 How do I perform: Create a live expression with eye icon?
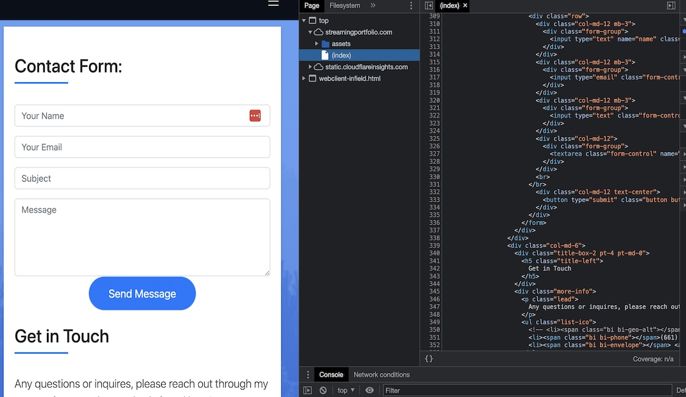[370, 390]
